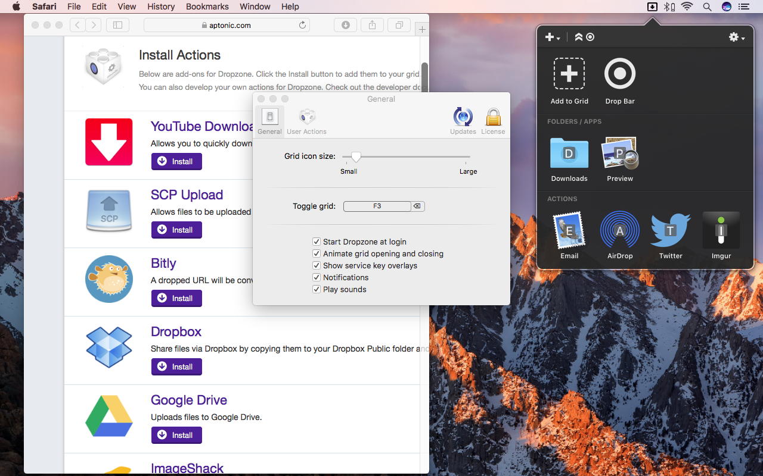Open the Twitter sharing action
Image resolution: width=763 pixels, height=476 pixels.
[x=670, y=230]
